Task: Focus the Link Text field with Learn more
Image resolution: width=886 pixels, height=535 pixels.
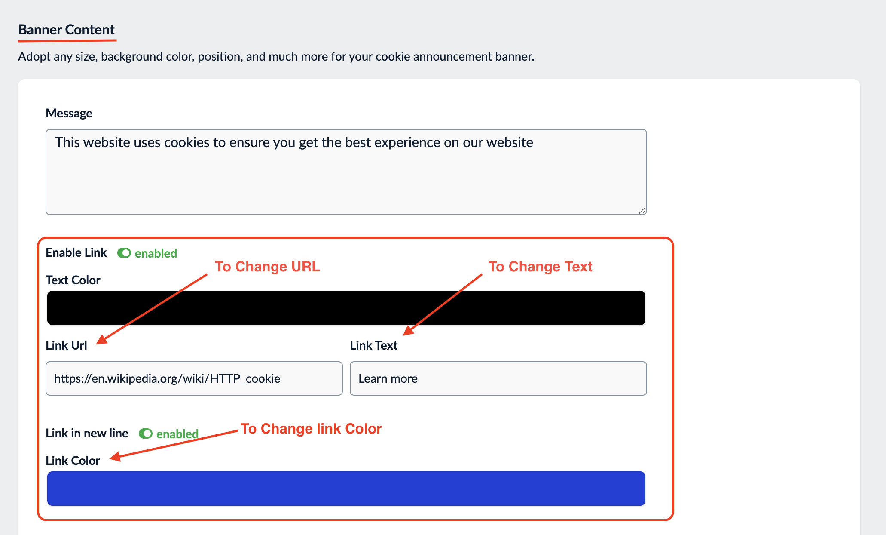Action: pyautogui.click(x=498, y=378)
